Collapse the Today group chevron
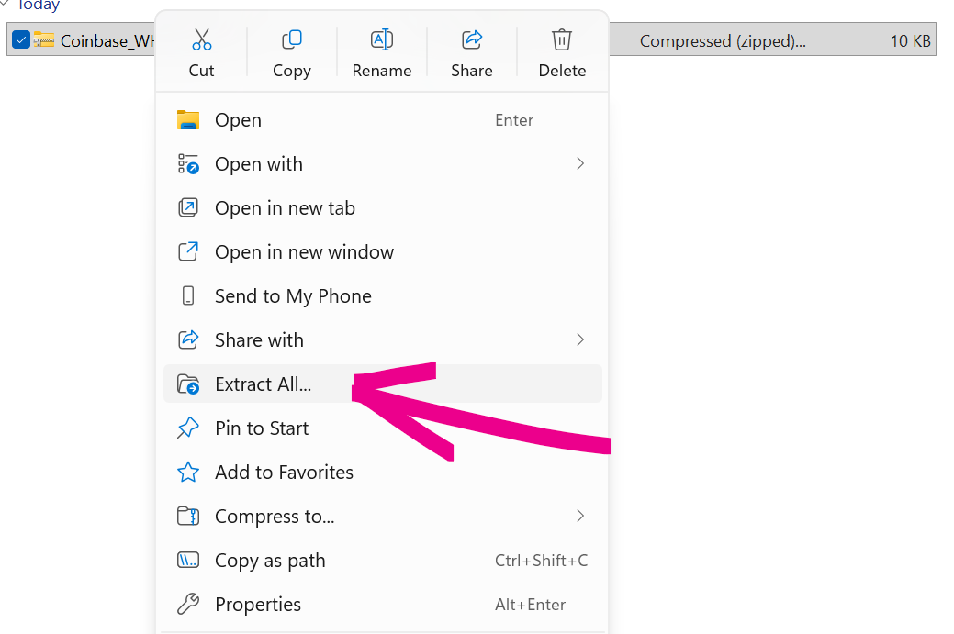This screenshot has width=954, height=634. 6,5
